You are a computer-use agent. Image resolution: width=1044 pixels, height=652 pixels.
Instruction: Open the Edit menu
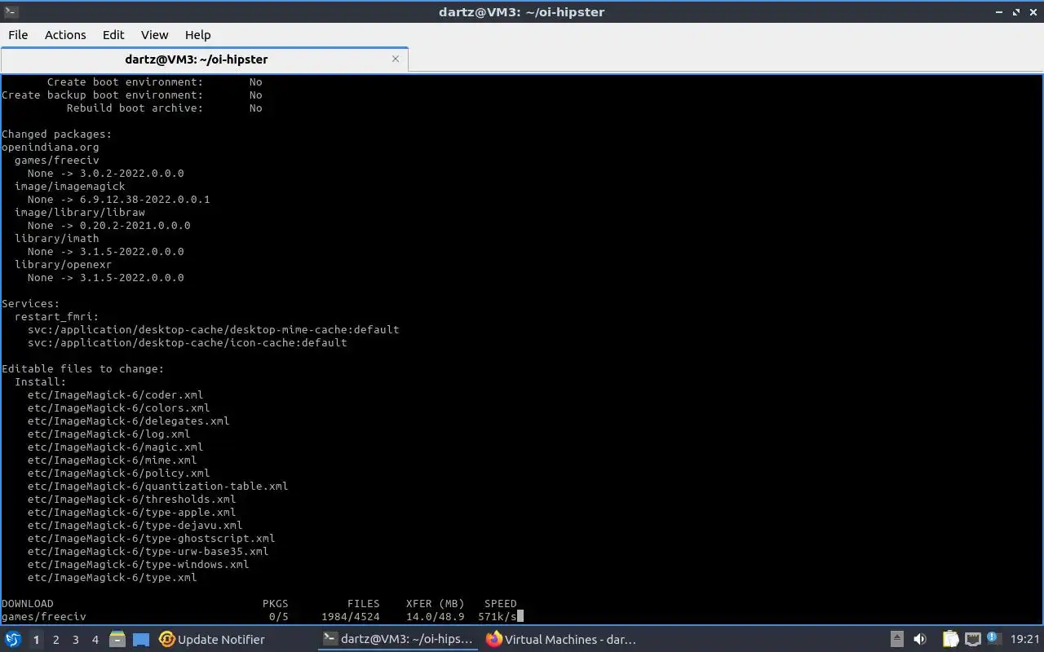(x=113, y=35)
